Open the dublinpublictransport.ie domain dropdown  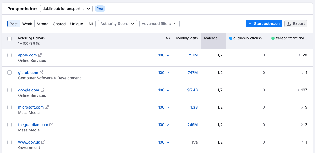coord(66,9)
